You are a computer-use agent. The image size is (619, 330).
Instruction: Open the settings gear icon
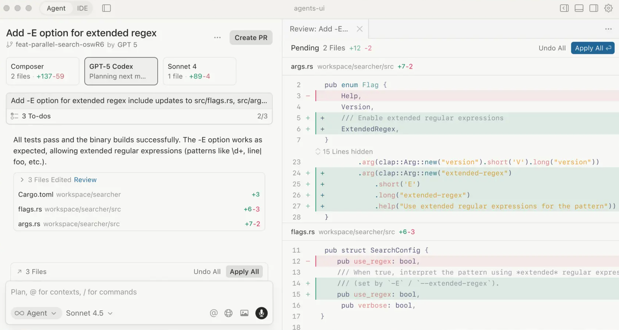[x=608, y=8]
